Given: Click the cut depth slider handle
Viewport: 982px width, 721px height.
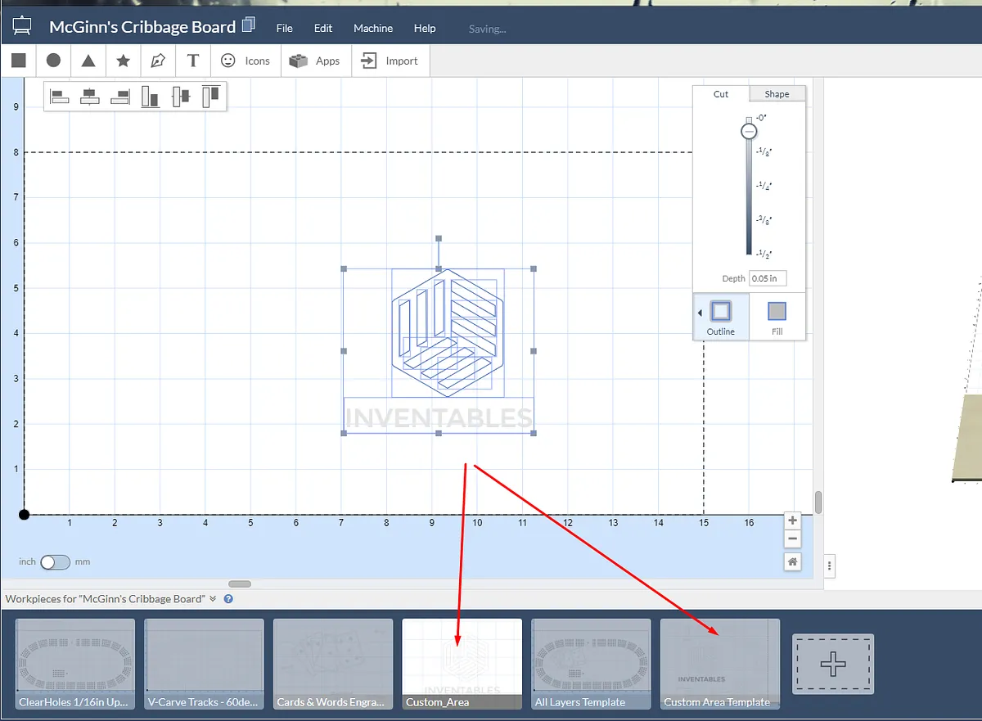Looking at the screenshot, I should click(748, 131).
